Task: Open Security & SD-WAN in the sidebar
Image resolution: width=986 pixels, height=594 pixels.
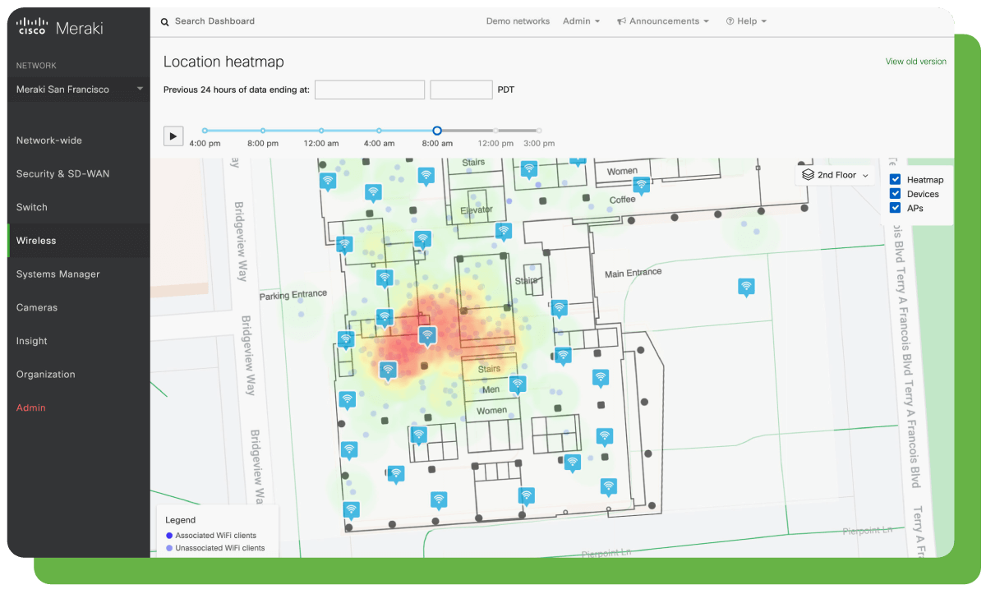Action: click(x=62, y=174)
